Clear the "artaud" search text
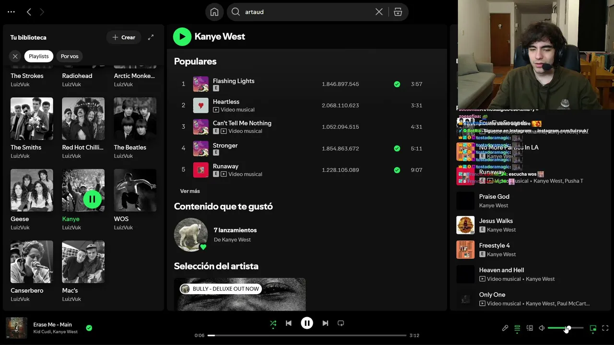Image resolution: width=614 pixels, height=345 pixels. click(x=379, y=12)
